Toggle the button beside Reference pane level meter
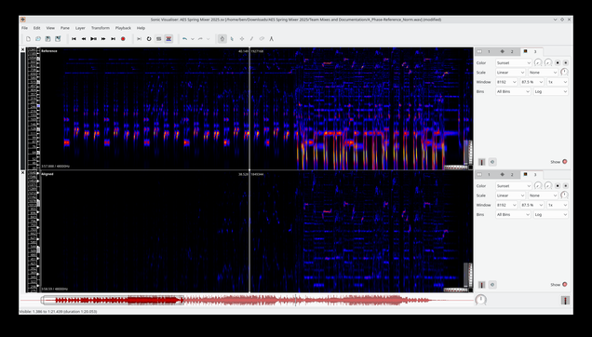The image size is (592, 337). point(492,162)
